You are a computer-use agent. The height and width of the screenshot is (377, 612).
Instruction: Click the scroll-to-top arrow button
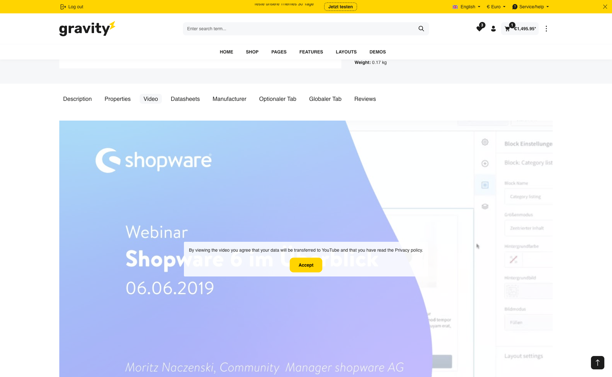[x=597, y=362]
